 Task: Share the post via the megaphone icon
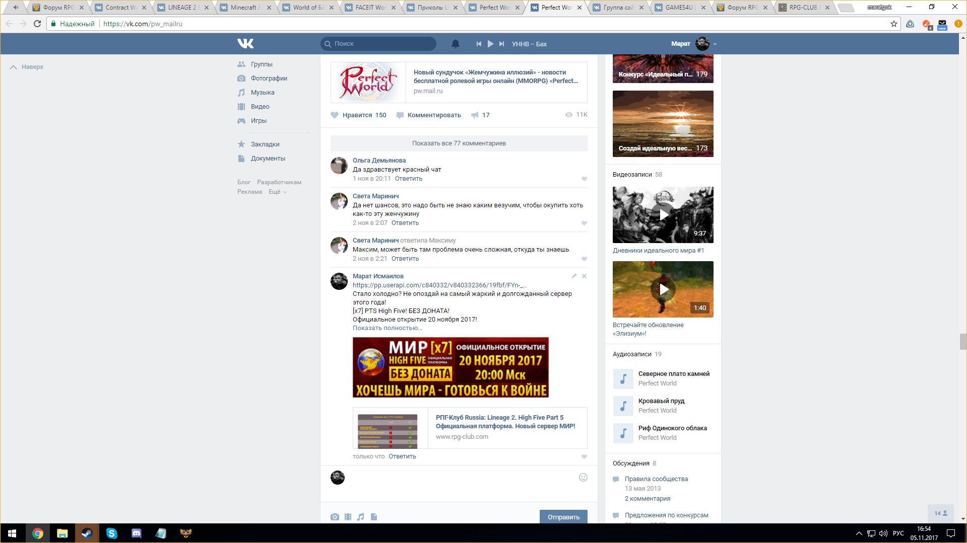point(480,115)
